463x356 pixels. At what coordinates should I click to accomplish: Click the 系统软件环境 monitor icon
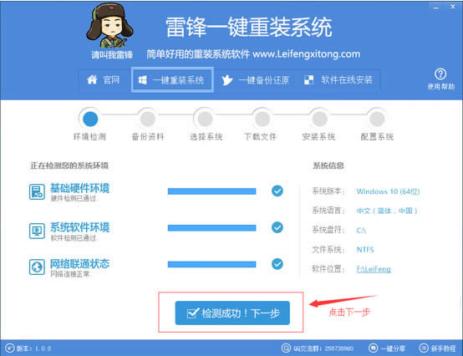pos(37,231)
